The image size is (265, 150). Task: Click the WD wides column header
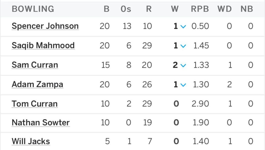[224, 9]
